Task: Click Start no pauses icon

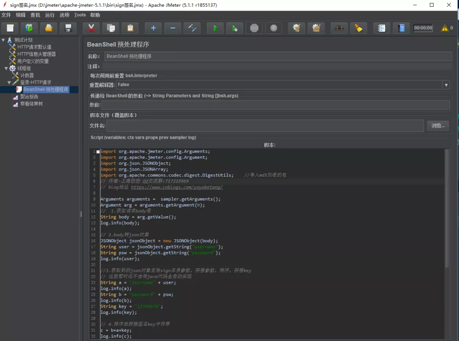Action: [235, 28]
